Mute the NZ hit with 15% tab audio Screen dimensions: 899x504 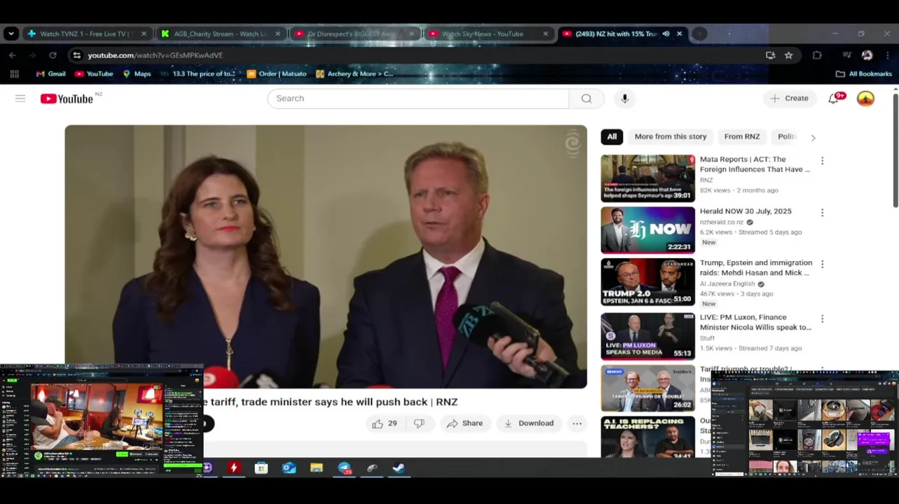pyautogui.click(x=666, y=34)
